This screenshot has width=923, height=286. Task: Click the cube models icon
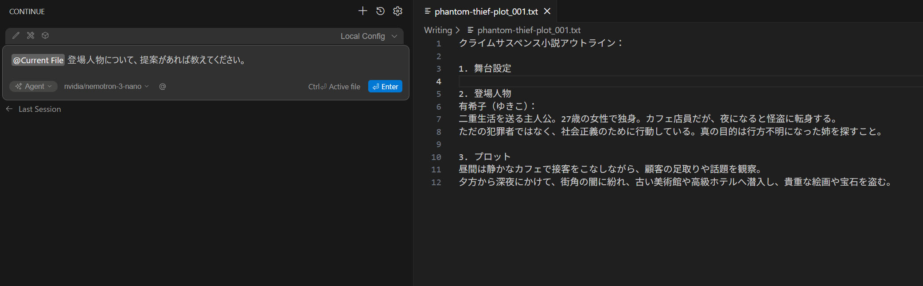45,35
